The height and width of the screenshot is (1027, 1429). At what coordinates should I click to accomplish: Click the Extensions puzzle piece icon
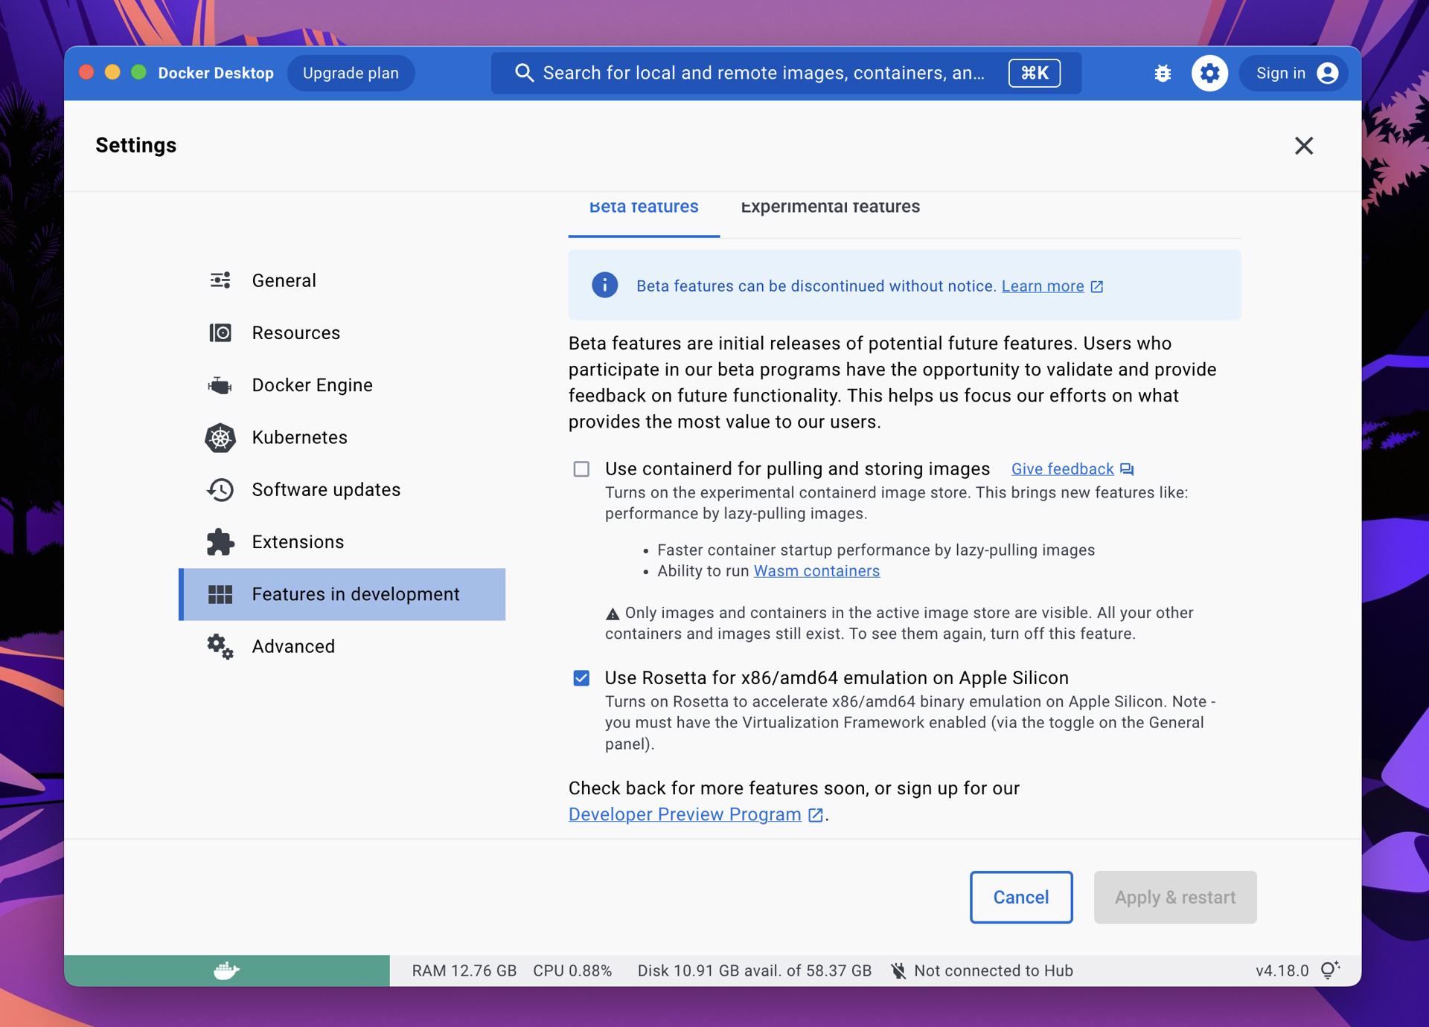click(x=220, y=542)
